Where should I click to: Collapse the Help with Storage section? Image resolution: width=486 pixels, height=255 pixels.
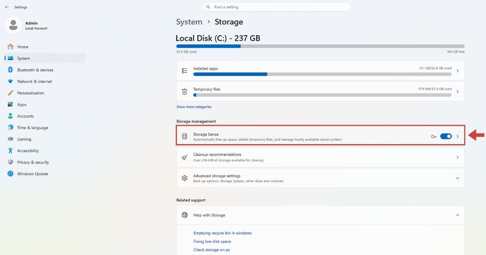[x=458, y=215]
